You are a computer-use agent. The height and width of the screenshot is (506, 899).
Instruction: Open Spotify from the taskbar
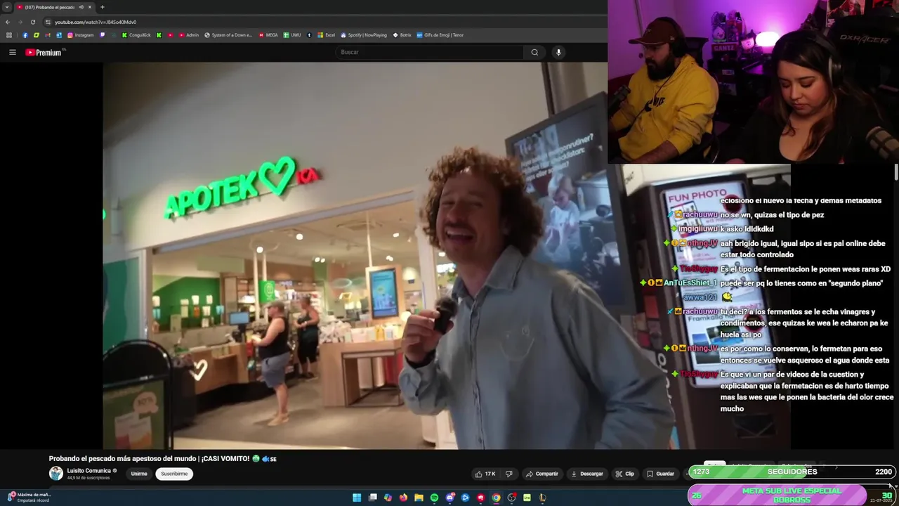[434, 498]
